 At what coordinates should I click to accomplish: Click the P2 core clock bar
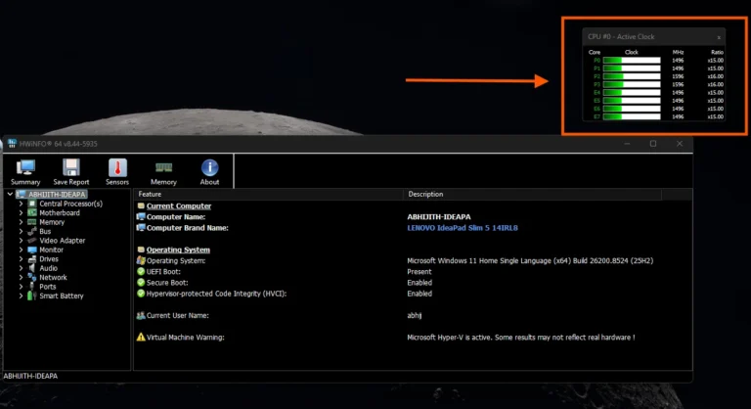632,76
